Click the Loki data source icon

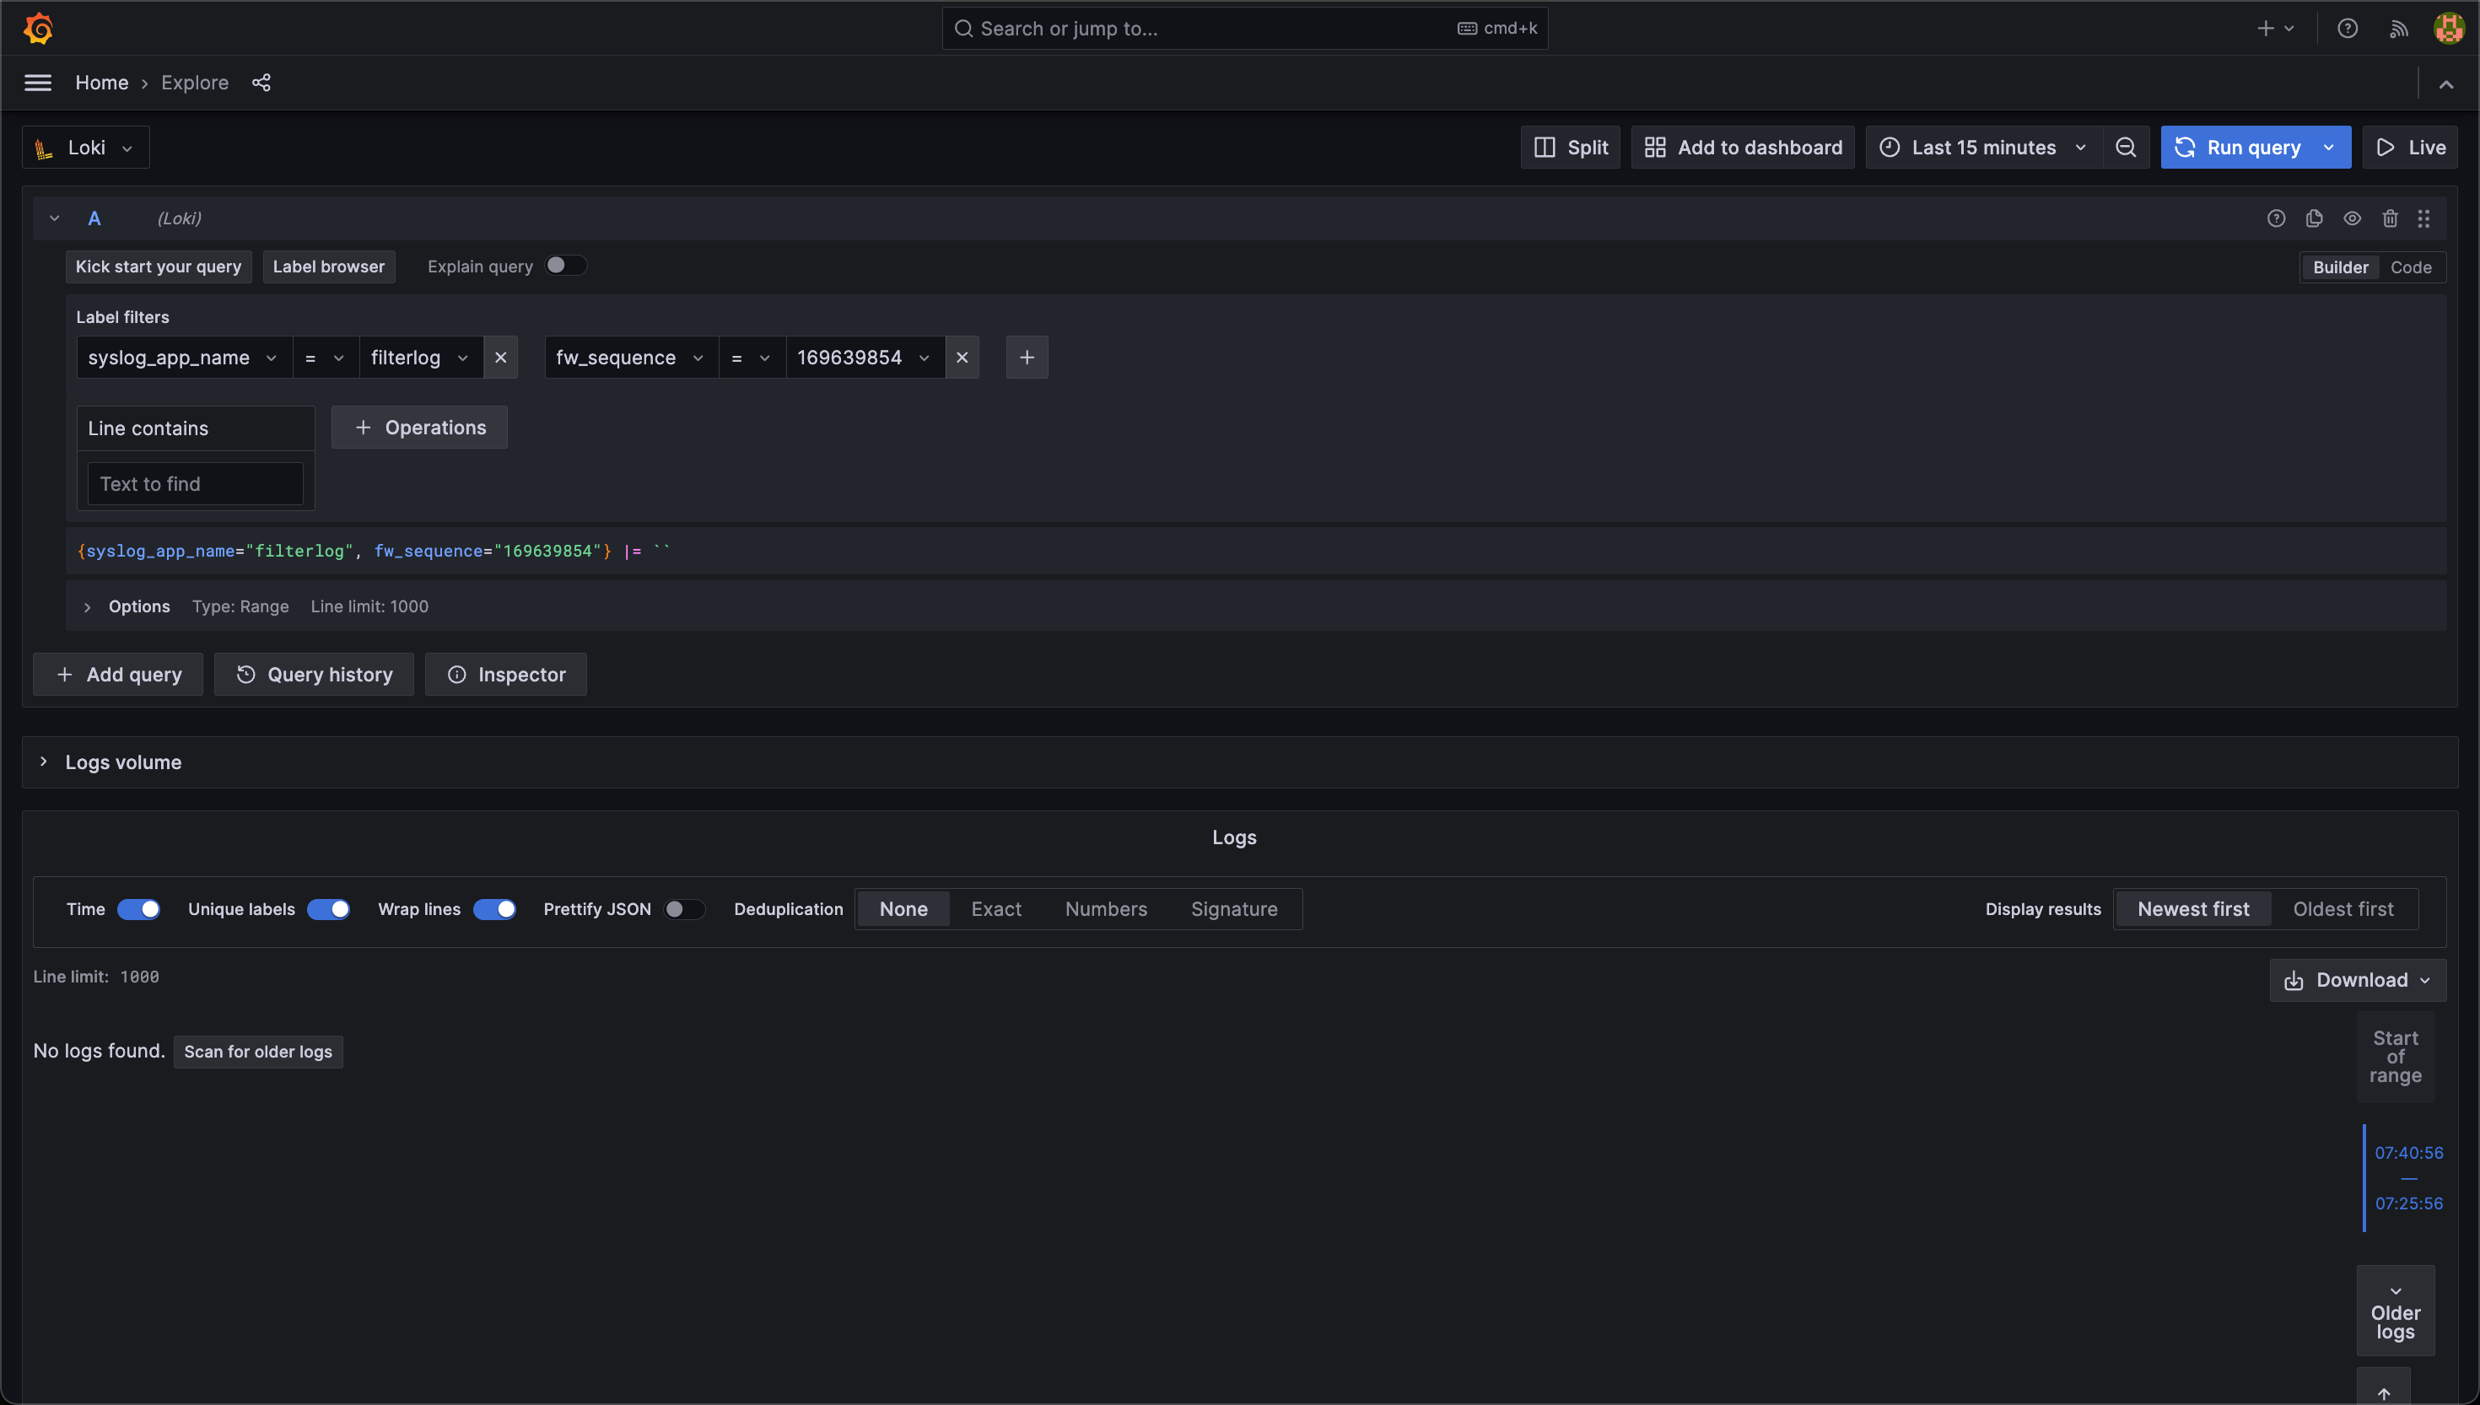(x=46, y=147)
